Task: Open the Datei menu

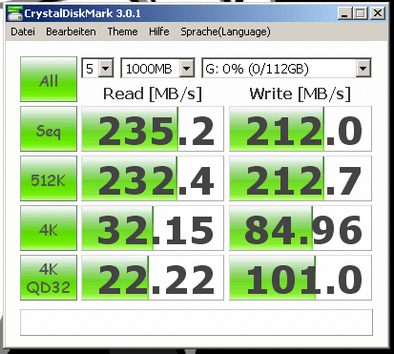Action: pos(23,31)
